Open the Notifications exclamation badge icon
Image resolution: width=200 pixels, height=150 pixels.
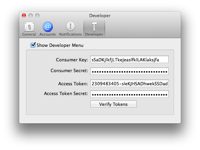click(x=70, y=27)
